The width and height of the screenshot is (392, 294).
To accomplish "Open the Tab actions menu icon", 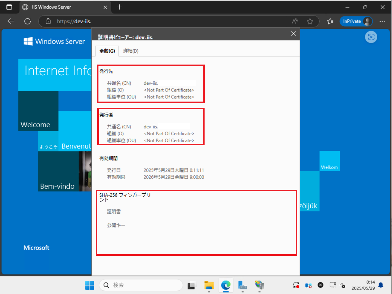I will coord(9,7).
